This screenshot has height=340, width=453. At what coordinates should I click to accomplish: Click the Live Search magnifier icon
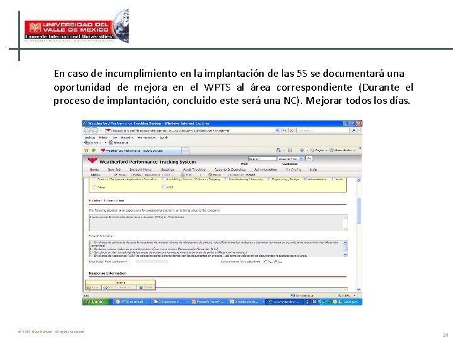[x=354, y=130]
